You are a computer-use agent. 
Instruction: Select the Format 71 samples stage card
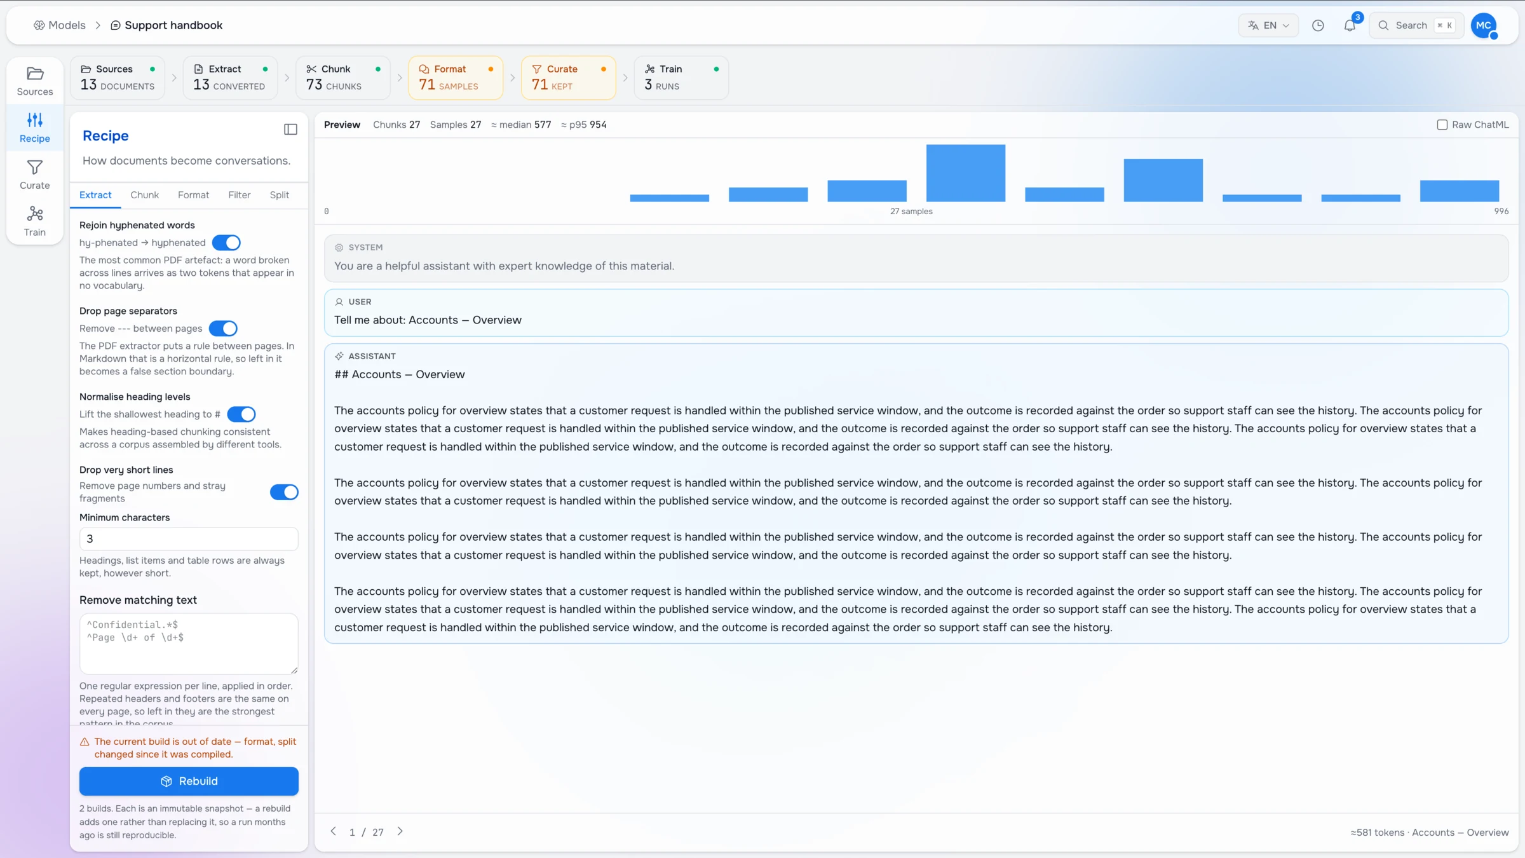click(x=456, y=78)
